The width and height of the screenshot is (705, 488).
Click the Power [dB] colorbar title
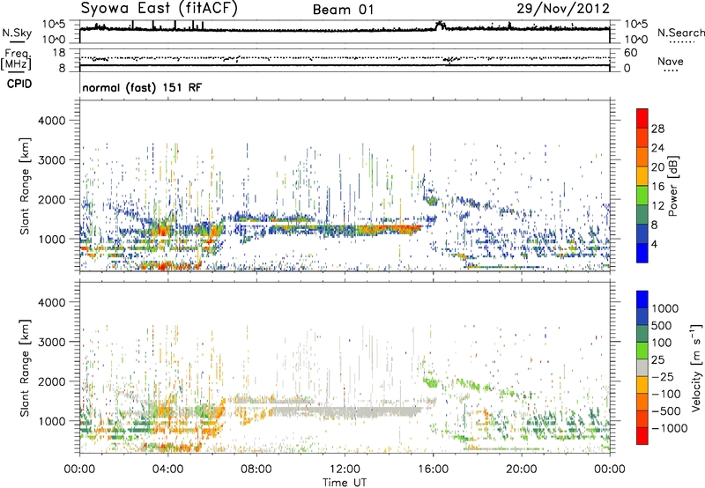pyautogui.click(x=673, y=186)
